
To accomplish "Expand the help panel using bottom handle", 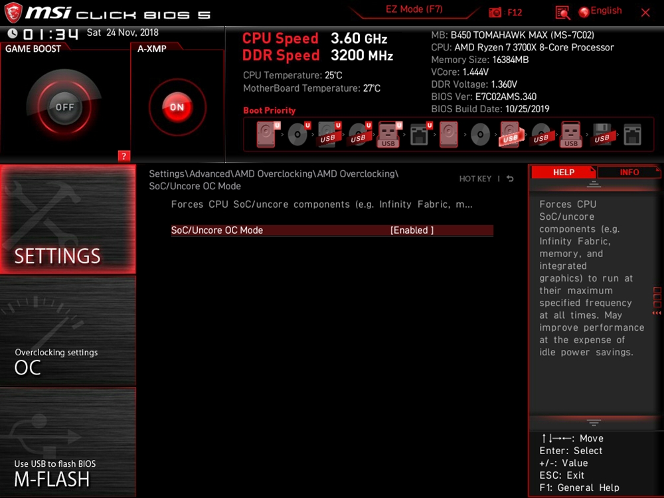I will 594,422.
